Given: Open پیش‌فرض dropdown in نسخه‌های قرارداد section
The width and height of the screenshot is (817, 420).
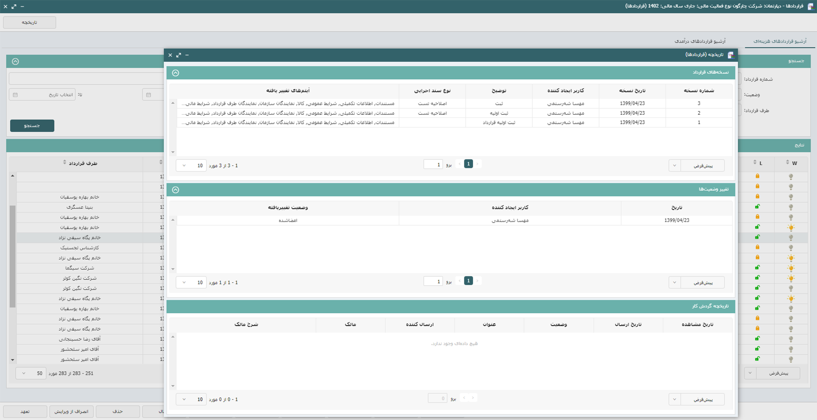Looking at the screenshot, I should pyautogui.click(x=674, y=166).
